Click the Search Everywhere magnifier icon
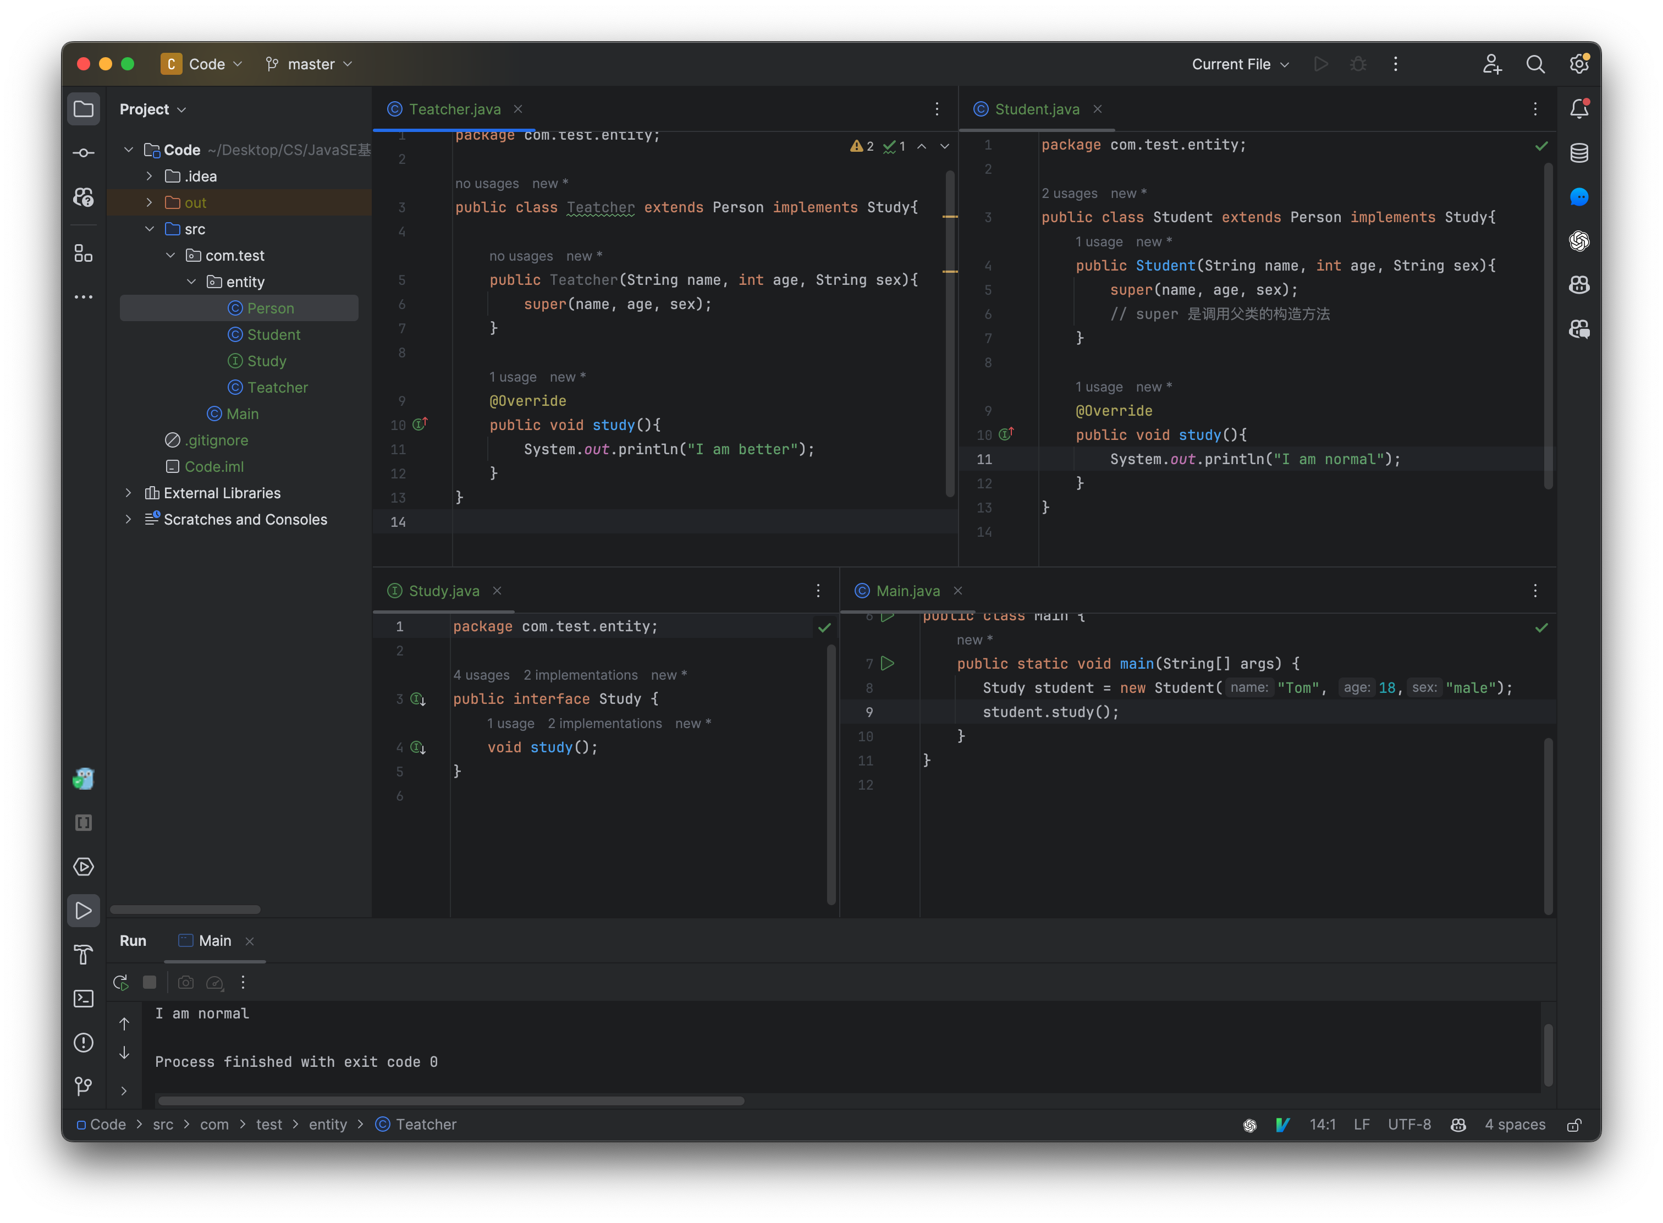This screenshot has height=1223, width=1663. (1535, 64)
